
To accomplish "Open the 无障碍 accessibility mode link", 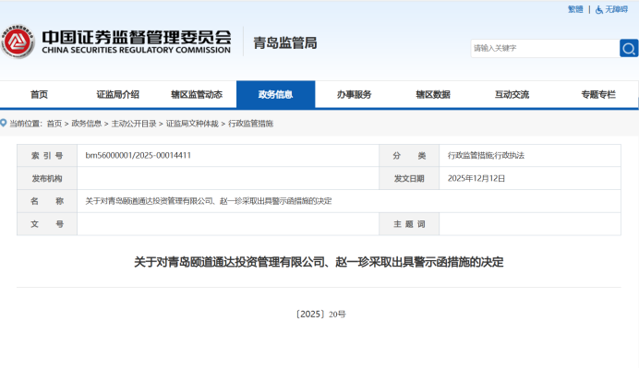I will pos(616,9).
